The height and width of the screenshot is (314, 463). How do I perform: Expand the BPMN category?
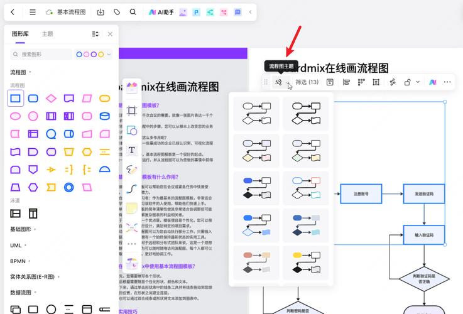pyautogui.click(x=20, y=261)
